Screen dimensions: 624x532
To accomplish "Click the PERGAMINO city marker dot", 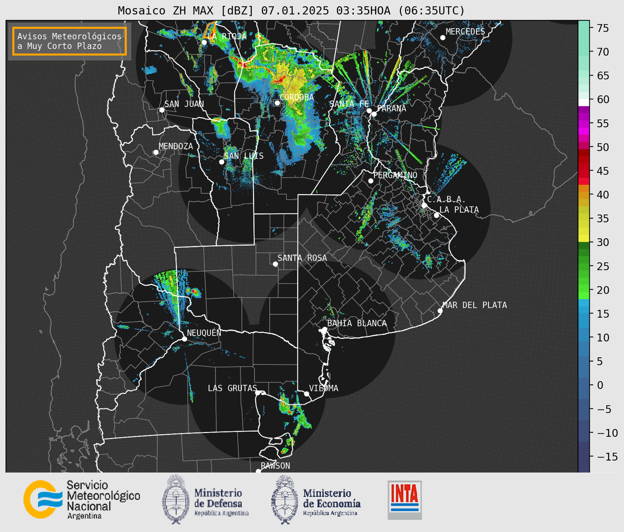I will point(371,181).
